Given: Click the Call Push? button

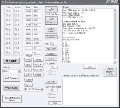Looking at the screenshot, I should 51,21.
